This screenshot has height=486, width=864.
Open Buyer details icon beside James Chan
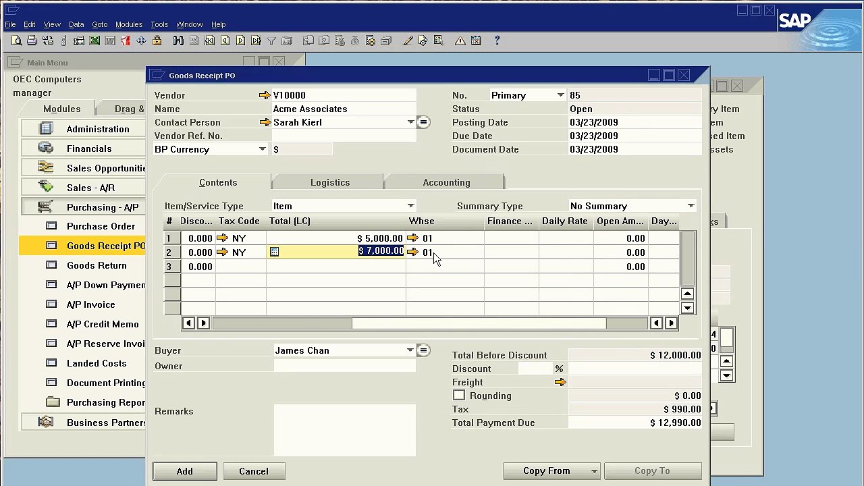423,350
